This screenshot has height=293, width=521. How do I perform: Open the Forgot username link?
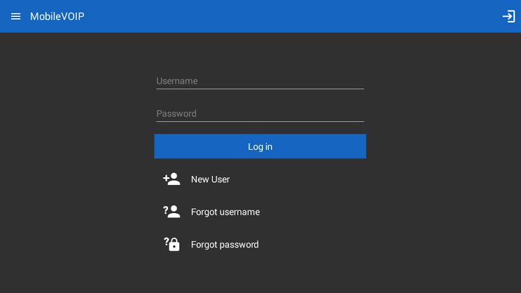[x=225, y=212]
